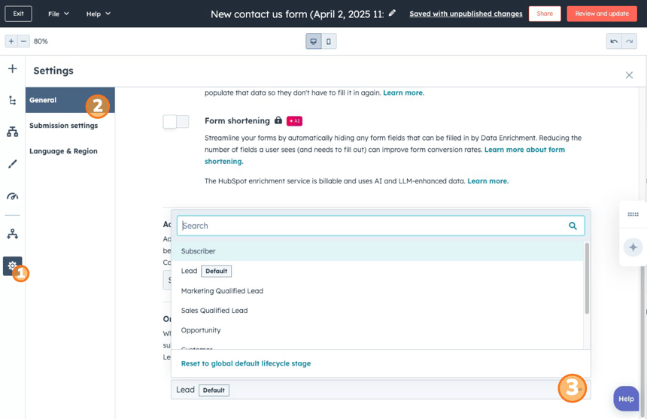Open the logic hierarchy icon in sidebar
The width and height of the screenshot is (647, 419).
(x=12, y=132)
